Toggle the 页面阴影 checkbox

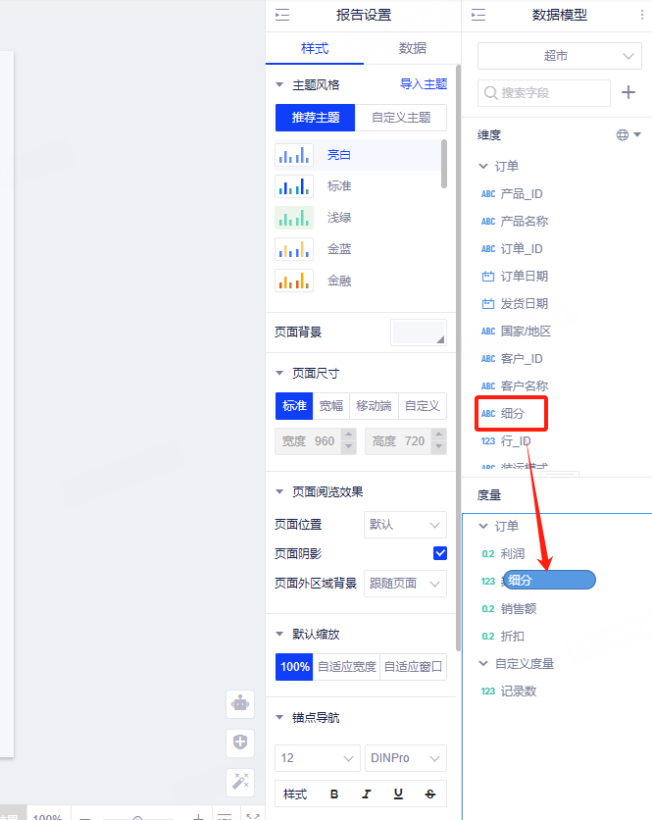439,553
